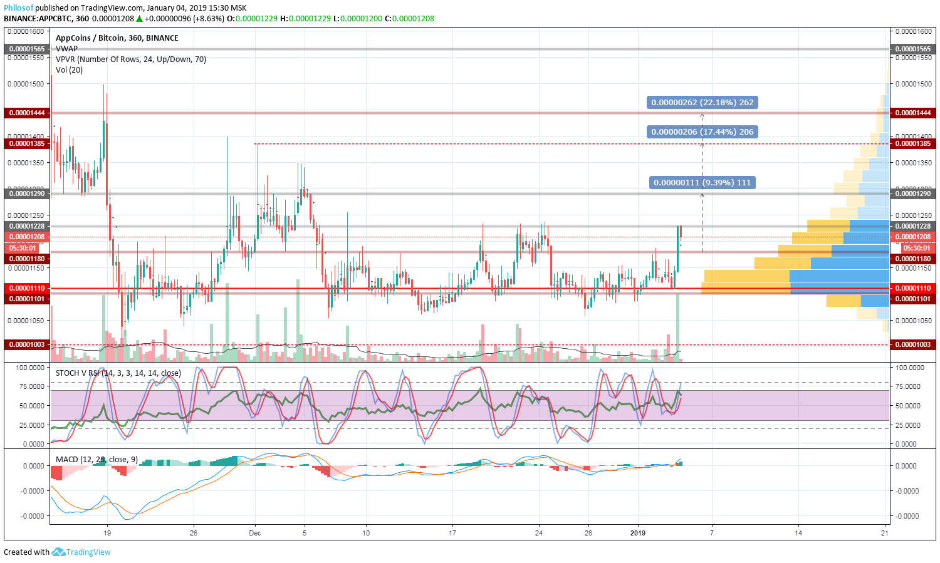Click the MACD (12, 26, close, 9) label
Image resolution: width=940 pixels, height=563 pixels.
(x=97, y=459)
